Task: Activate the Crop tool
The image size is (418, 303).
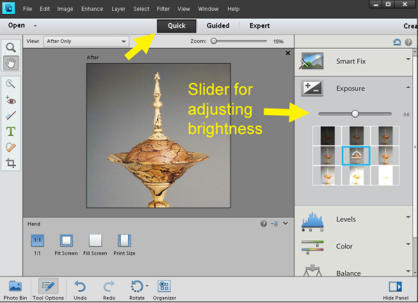Action: 10,162
